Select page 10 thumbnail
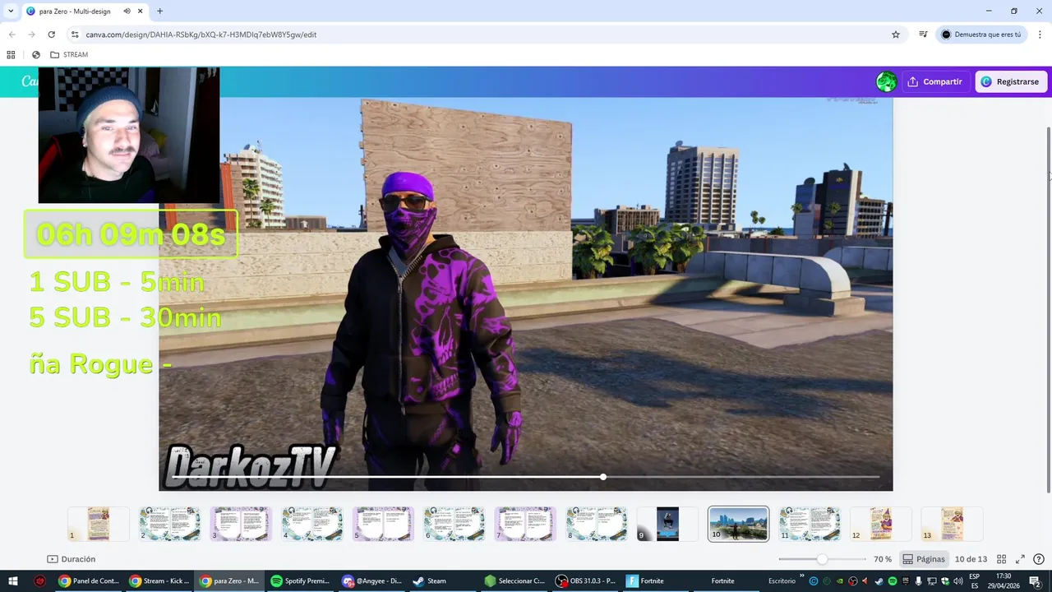The image size is (1052, 592). 739,524
